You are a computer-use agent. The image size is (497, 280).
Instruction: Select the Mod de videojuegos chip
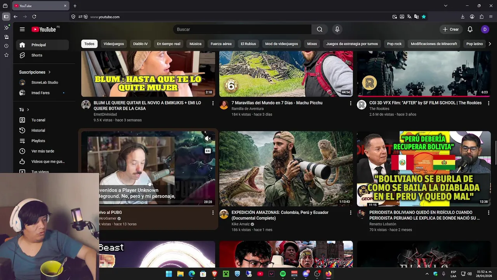coord(282,44)
